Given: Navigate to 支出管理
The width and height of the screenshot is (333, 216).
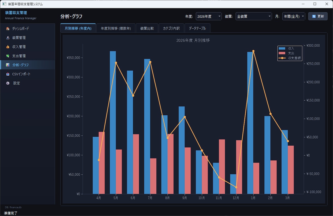Looking at the screenshot, I should click(x=28, y=56).
